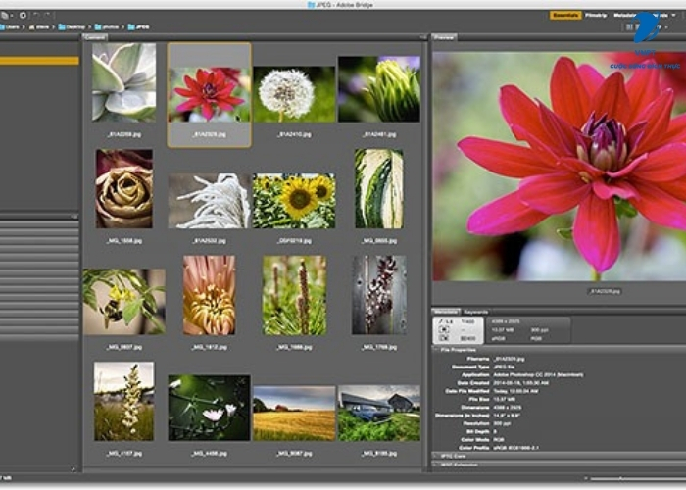Open the Refine dropdown icon in the toolbar
Screen dimensions: 686x490
click(x=5, y=16)
